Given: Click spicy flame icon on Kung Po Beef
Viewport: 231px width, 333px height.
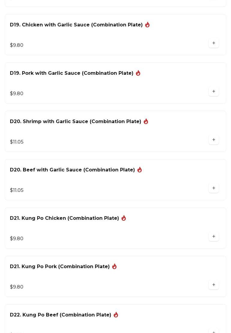Looking at the screenshot, I should [x=116, y=315].
